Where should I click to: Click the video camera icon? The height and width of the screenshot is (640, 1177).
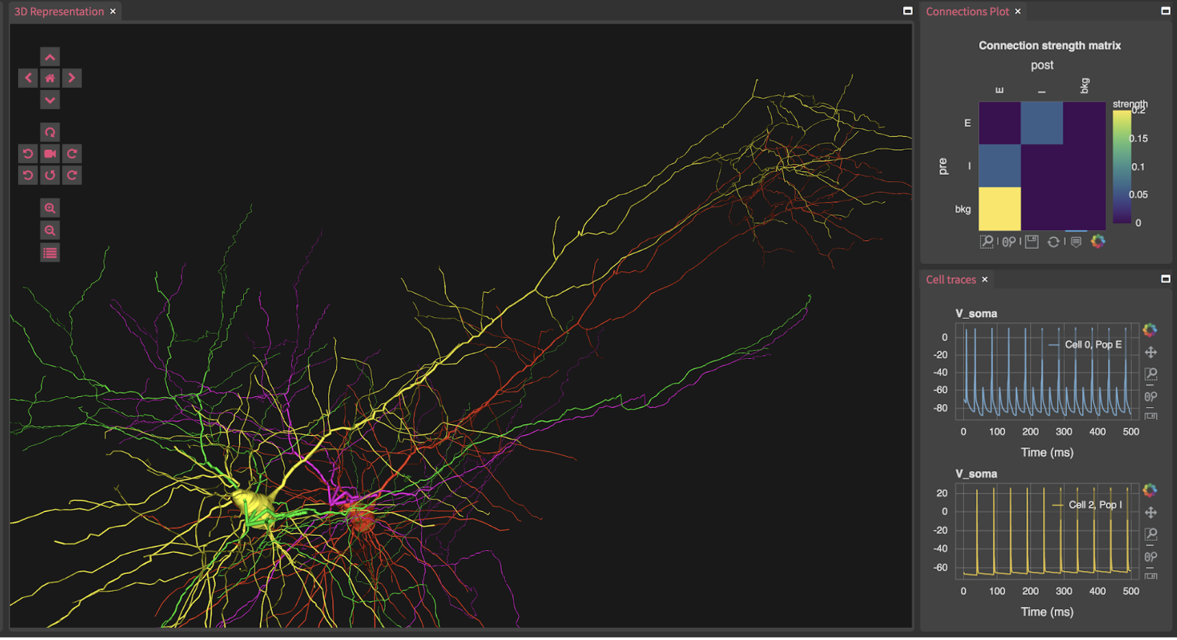point(50,154)
